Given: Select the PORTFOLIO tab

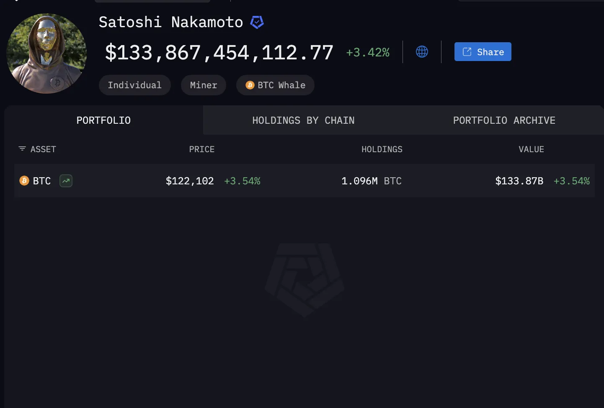Looking at the screenshot, I should pos(103,120).
